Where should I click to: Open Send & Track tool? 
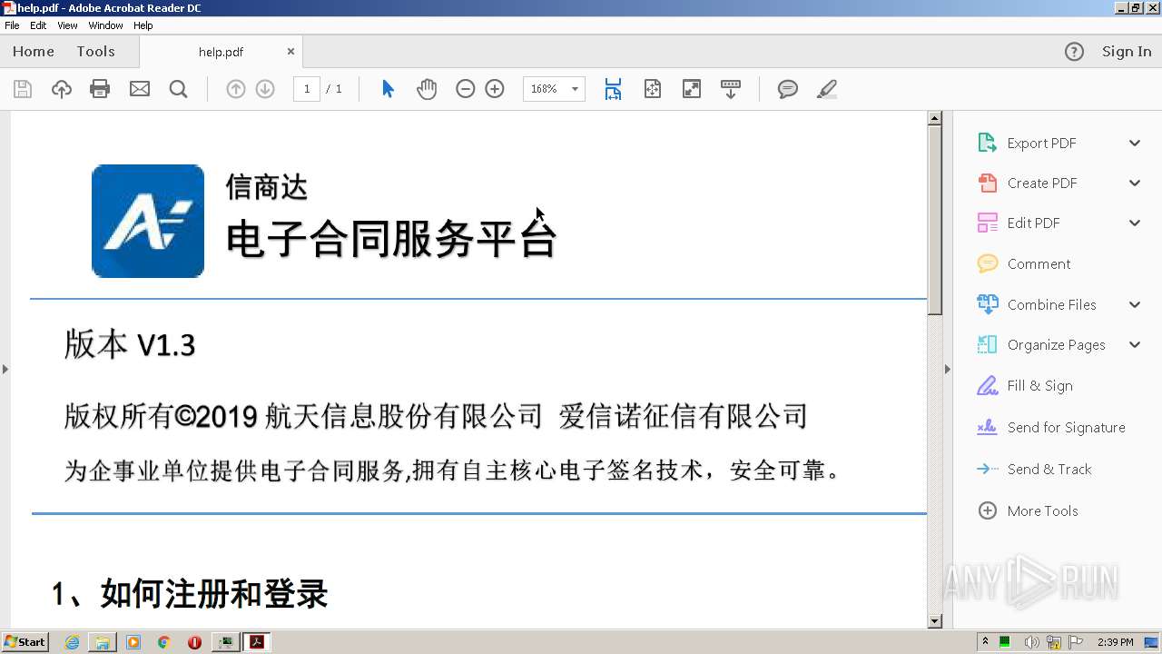click(x=1049, y=469)
